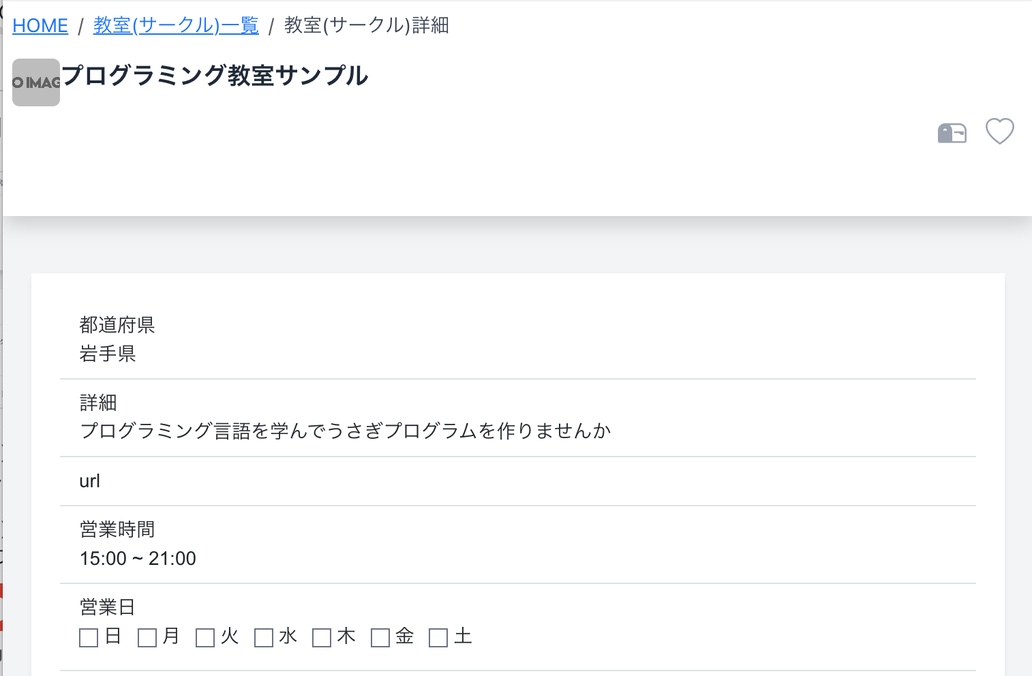Toggle the 日 (Sunday) checkbox
Viewport: 1032px width, 676px height.
[89, 638]
